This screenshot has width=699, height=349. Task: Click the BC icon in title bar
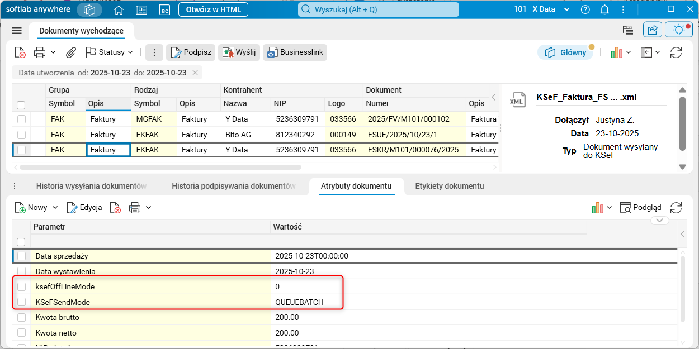pyautogui.click(x=164, y=10)
